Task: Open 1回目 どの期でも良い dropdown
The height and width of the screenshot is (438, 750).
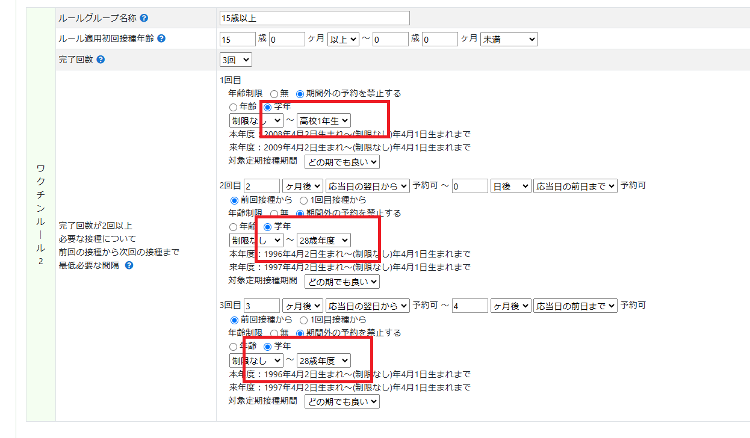Action: click(342, 162)
